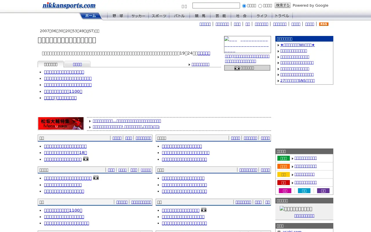Image resolution: width=371 pixels, height=232 pixels.
Task: Open the 野球 navigation tab
Action: tap(118, 16)
